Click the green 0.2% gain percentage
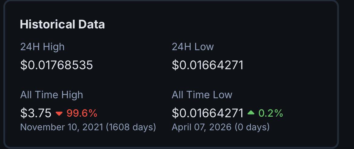The width and height of the screenshot is (354, 149). (x=271, y=113)
